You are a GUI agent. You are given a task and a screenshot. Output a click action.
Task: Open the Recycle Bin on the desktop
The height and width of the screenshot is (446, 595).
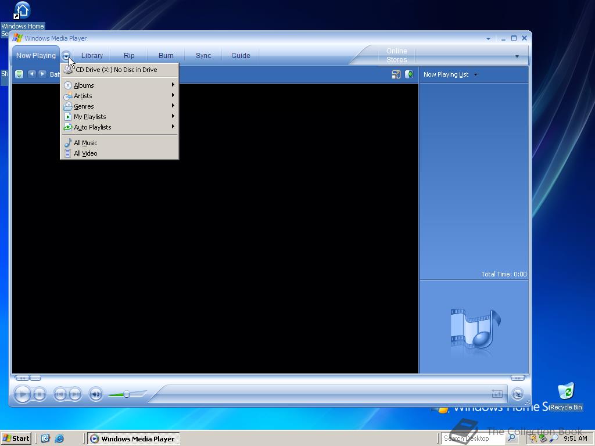point(566,396)
